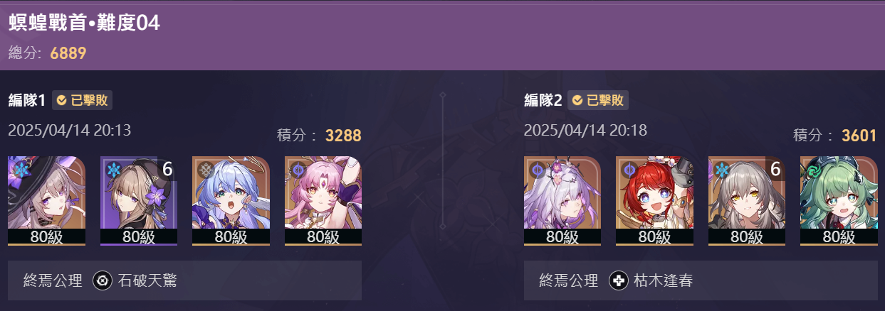Click the 枯木逢春 axiom plus icon

[619, 280]
